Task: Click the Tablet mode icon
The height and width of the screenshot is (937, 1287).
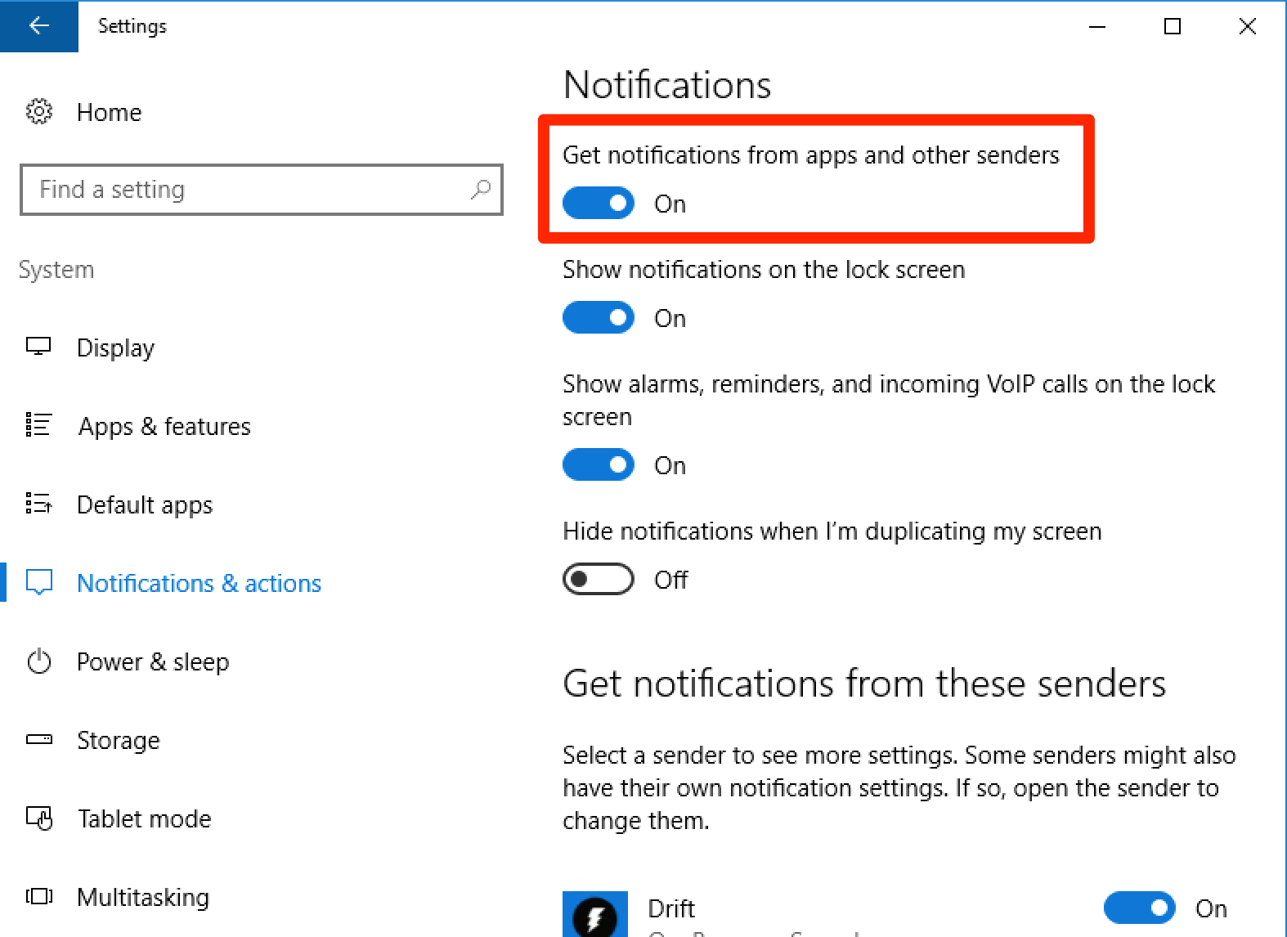Action: pos(38,818)
